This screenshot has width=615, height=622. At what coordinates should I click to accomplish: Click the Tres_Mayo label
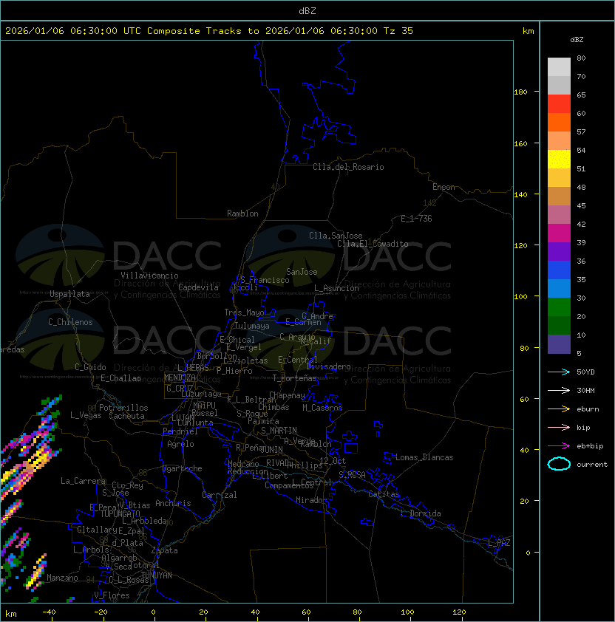click(244, 312)
